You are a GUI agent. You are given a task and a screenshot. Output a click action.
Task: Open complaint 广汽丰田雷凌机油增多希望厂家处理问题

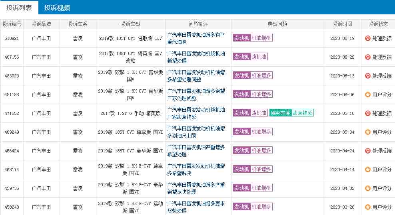tap(196, 95)
